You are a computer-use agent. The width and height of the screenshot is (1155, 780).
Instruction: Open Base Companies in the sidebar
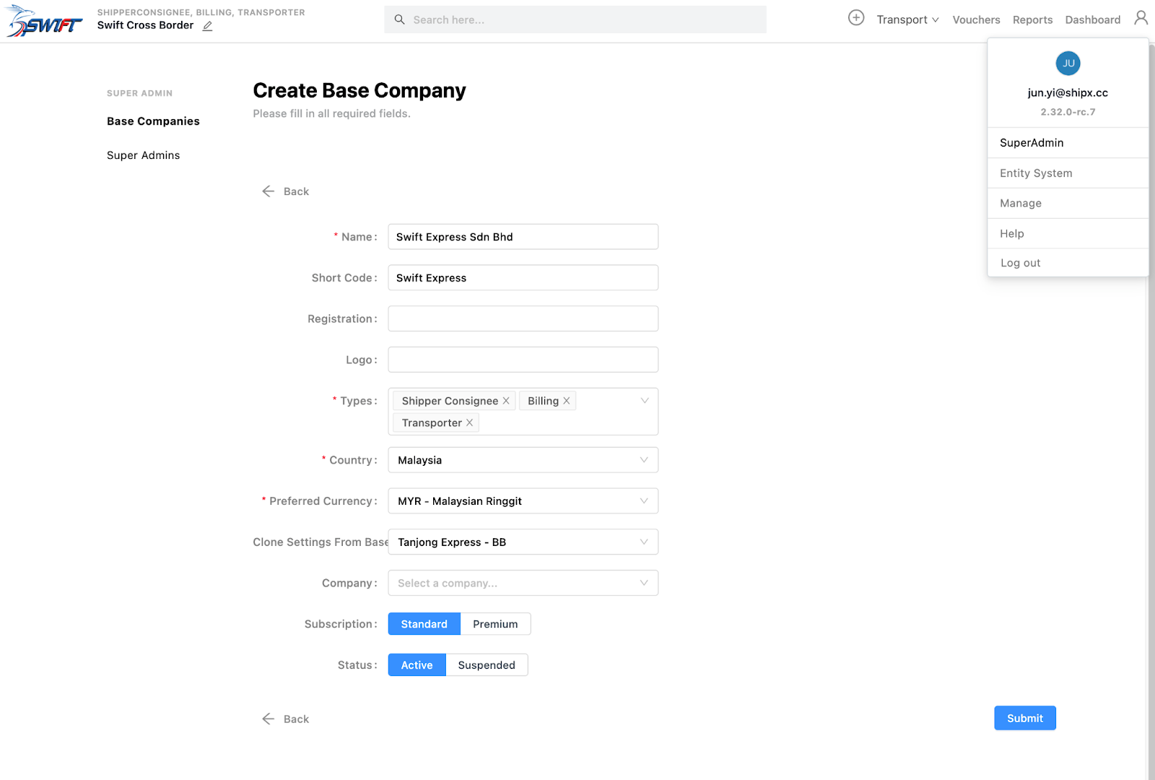tap(153, 121)
